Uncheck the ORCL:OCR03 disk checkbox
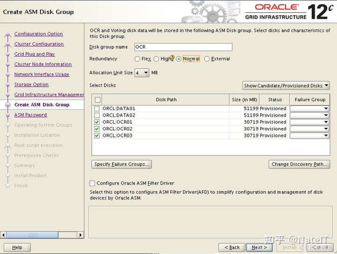The width and height of the screenshot is (337, 254). click(97, 135)
